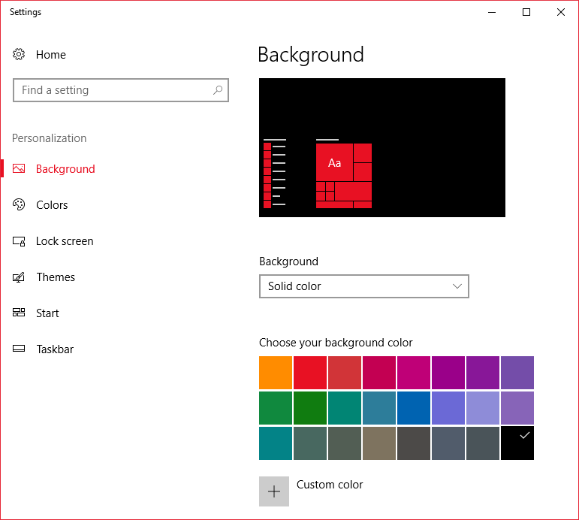Click the Start tiles icon
Viewport: 579px width, 520px height.
pyautogui.click(x=19, y=313)
